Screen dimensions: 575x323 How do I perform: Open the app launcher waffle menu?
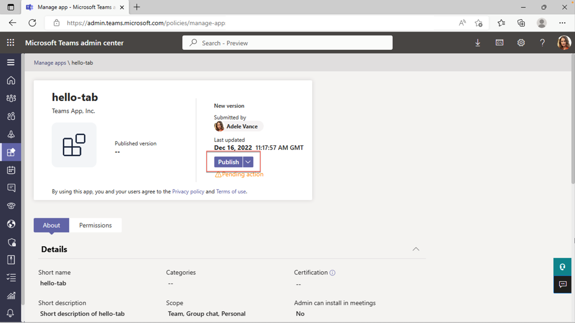(11, 43)
